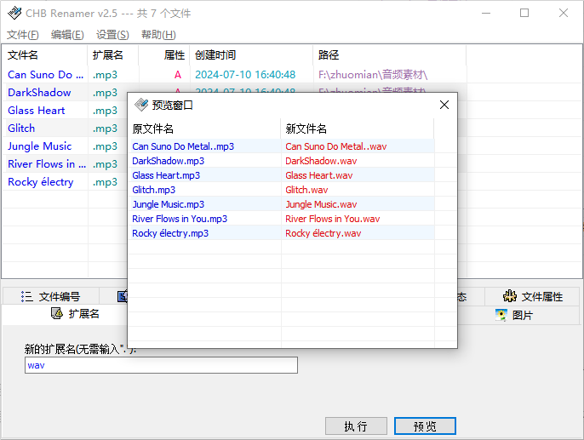This screenshot has height=440, width=584.
Task: Click Glass Heart.wav new name
Action: pos(318,175)
